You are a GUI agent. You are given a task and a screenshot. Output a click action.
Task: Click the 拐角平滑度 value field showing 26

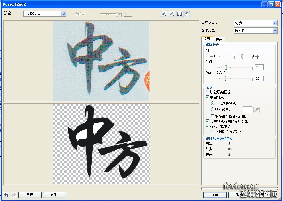click(259, 78)
